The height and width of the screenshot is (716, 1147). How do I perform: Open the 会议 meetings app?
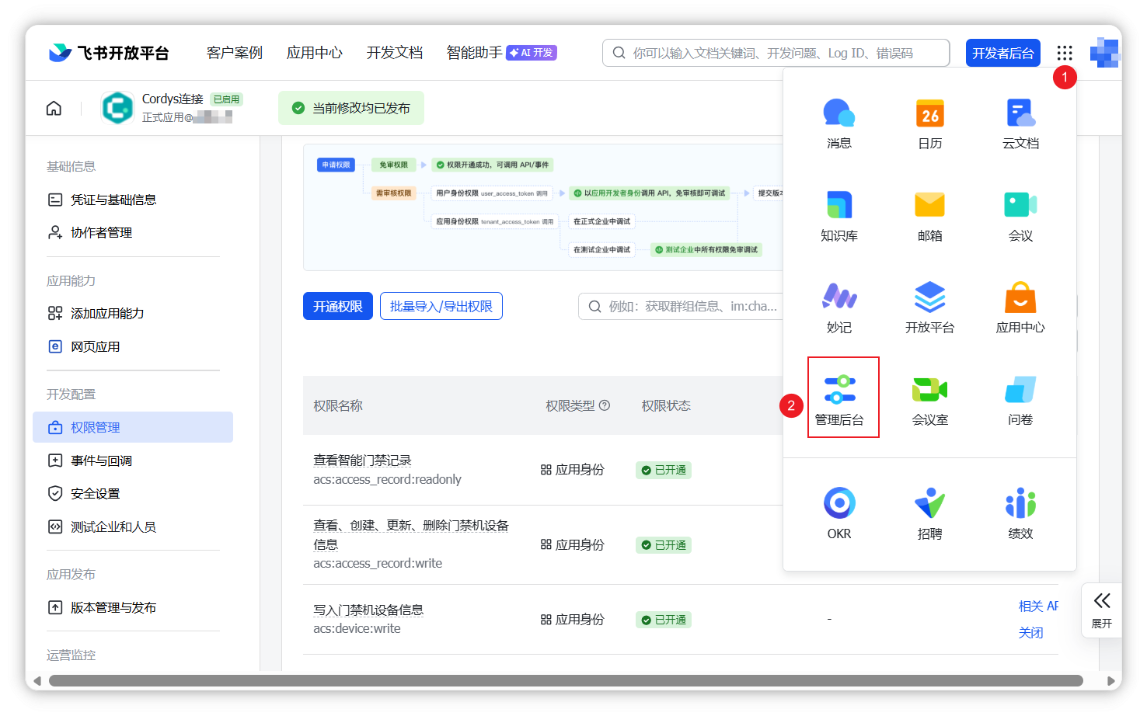(x=1020, y=216)
